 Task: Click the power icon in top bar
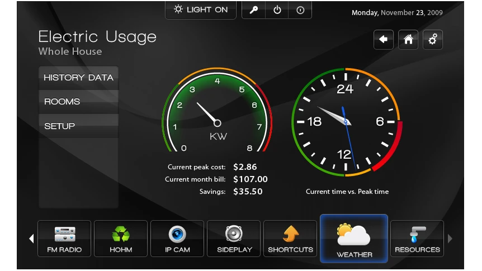click(277, 10)
